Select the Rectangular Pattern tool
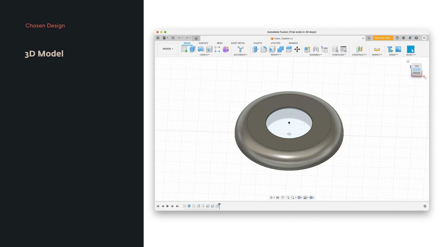This screenshot has height=247, width=440. pos(217,49)
